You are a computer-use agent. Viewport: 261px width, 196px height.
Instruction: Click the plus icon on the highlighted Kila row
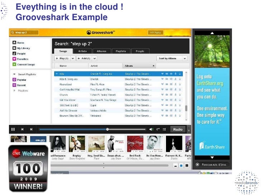57,74
